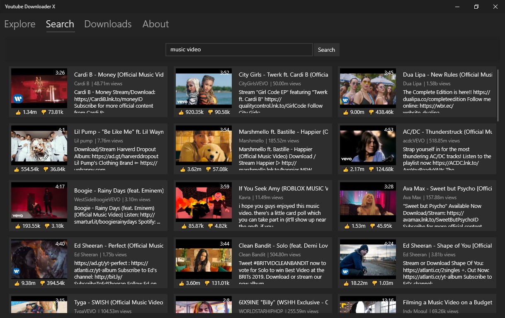Open the Ed Sheeran Shape of You thumbnail
The height and width of the screenshot is (318, 505).
pos(368,259)
